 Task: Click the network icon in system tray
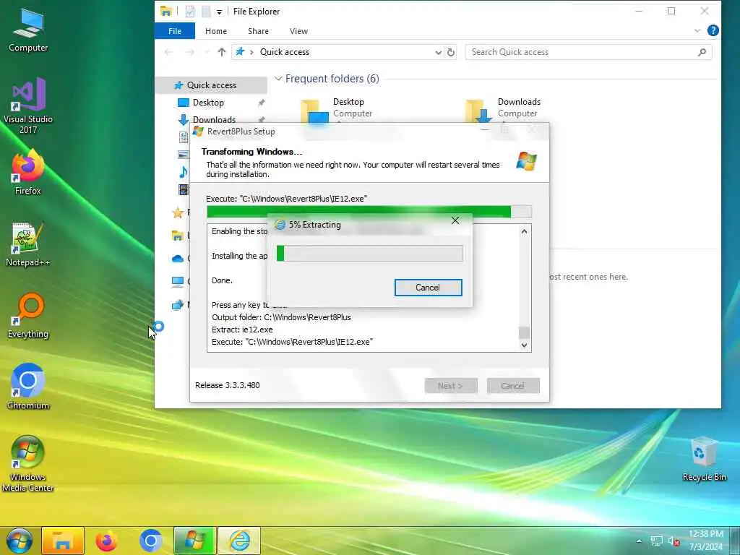click(x=656, y=541)
